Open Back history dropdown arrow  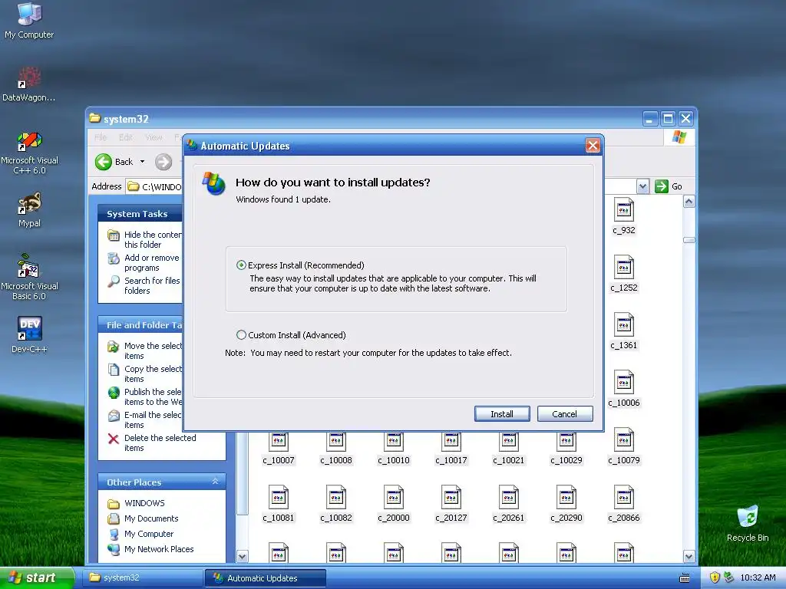(142, 162)
